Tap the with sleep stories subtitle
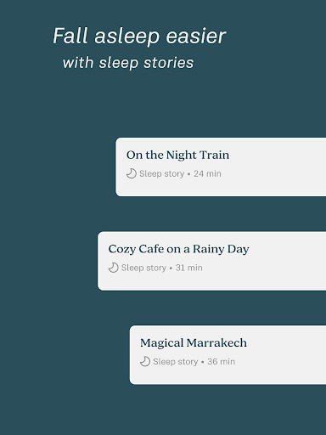Viewport: 326px width, 435px height. pyautogui.click(x=128, y=63)
